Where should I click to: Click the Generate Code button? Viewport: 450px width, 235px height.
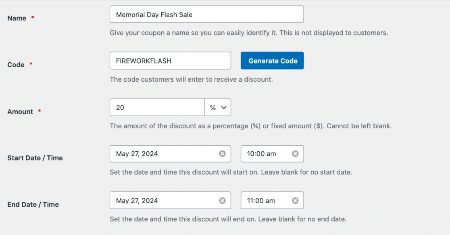pos(272,60)
